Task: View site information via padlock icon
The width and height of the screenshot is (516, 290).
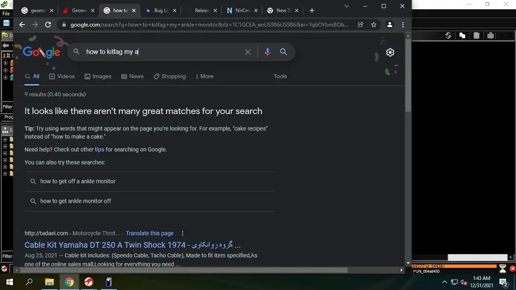Action: coord(63,25)
